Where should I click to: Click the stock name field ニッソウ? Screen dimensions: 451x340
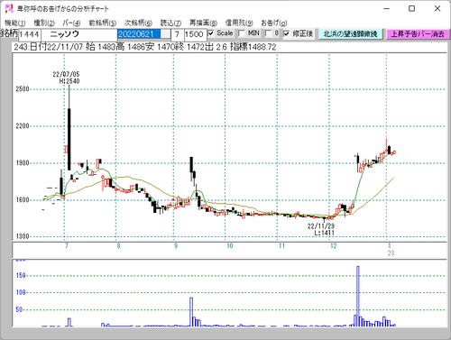point(78,34)
